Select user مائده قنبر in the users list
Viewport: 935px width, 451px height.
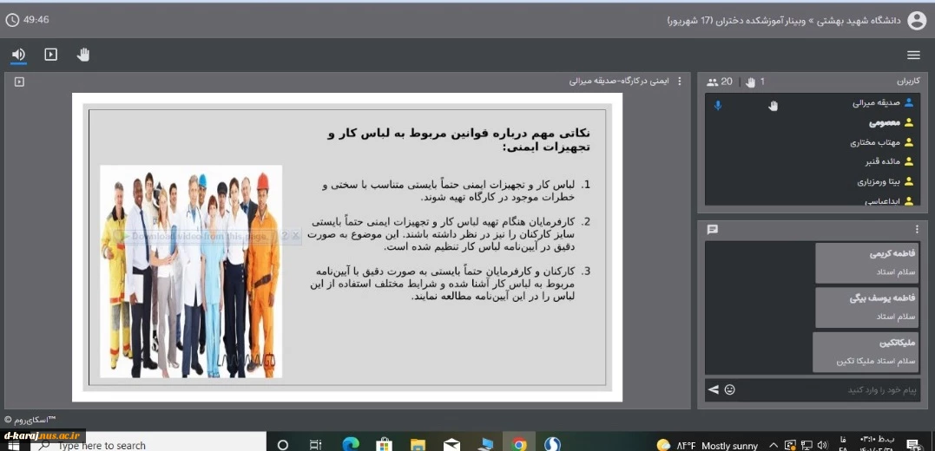pyautogui.click(x=883, y=161)
